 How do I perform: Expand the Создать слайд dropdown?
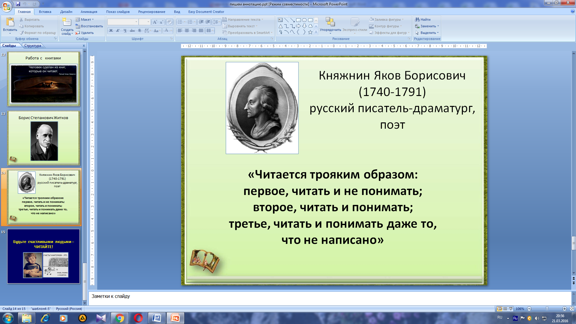[x=67, y=32]
